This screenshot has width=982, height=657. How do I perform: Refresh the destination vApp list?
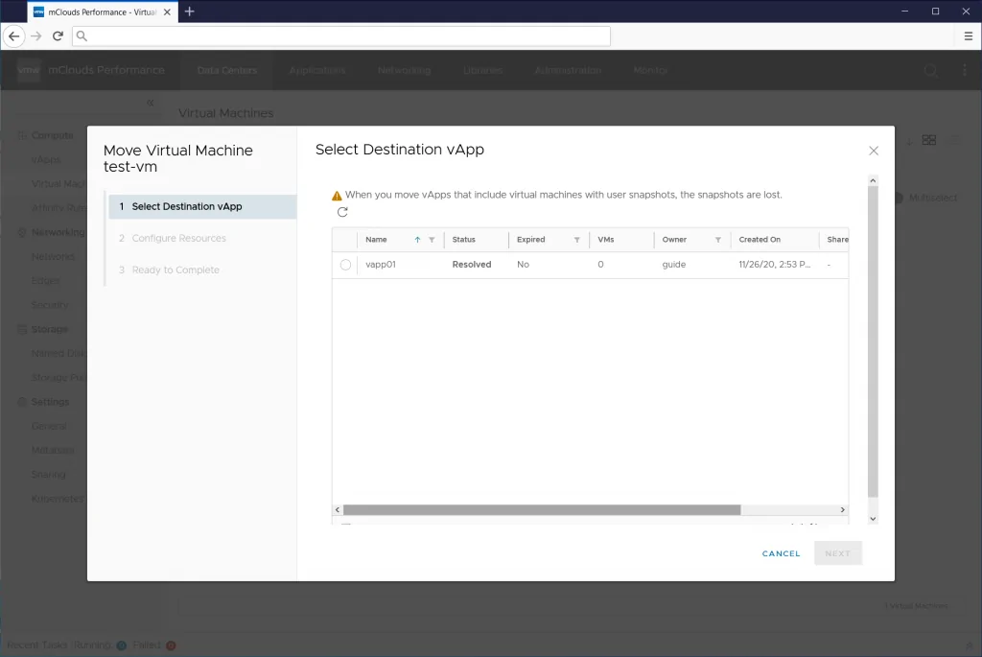click(342, 212)
